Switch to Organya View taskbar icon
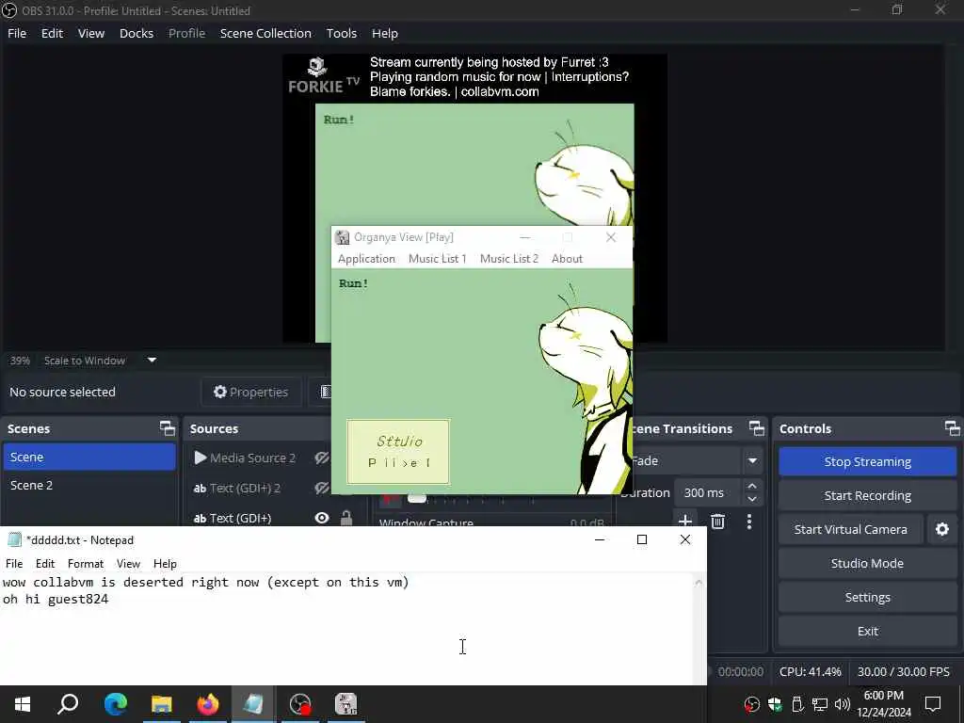Image resolution: width=964 pixels, height=723 pixels. tap(346, 704)
